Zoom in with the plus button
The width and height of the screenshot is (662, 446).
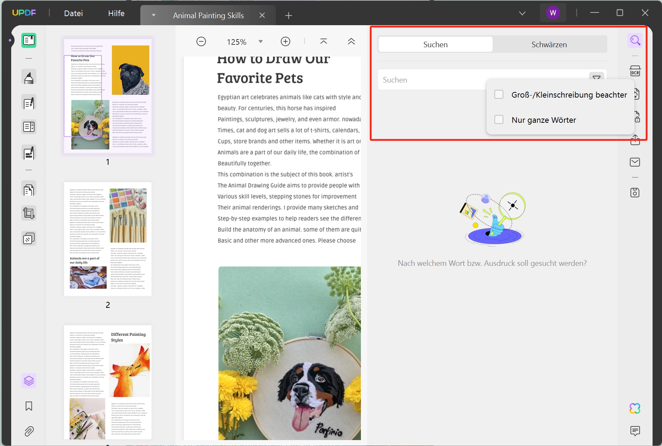[x=285, y=42]
